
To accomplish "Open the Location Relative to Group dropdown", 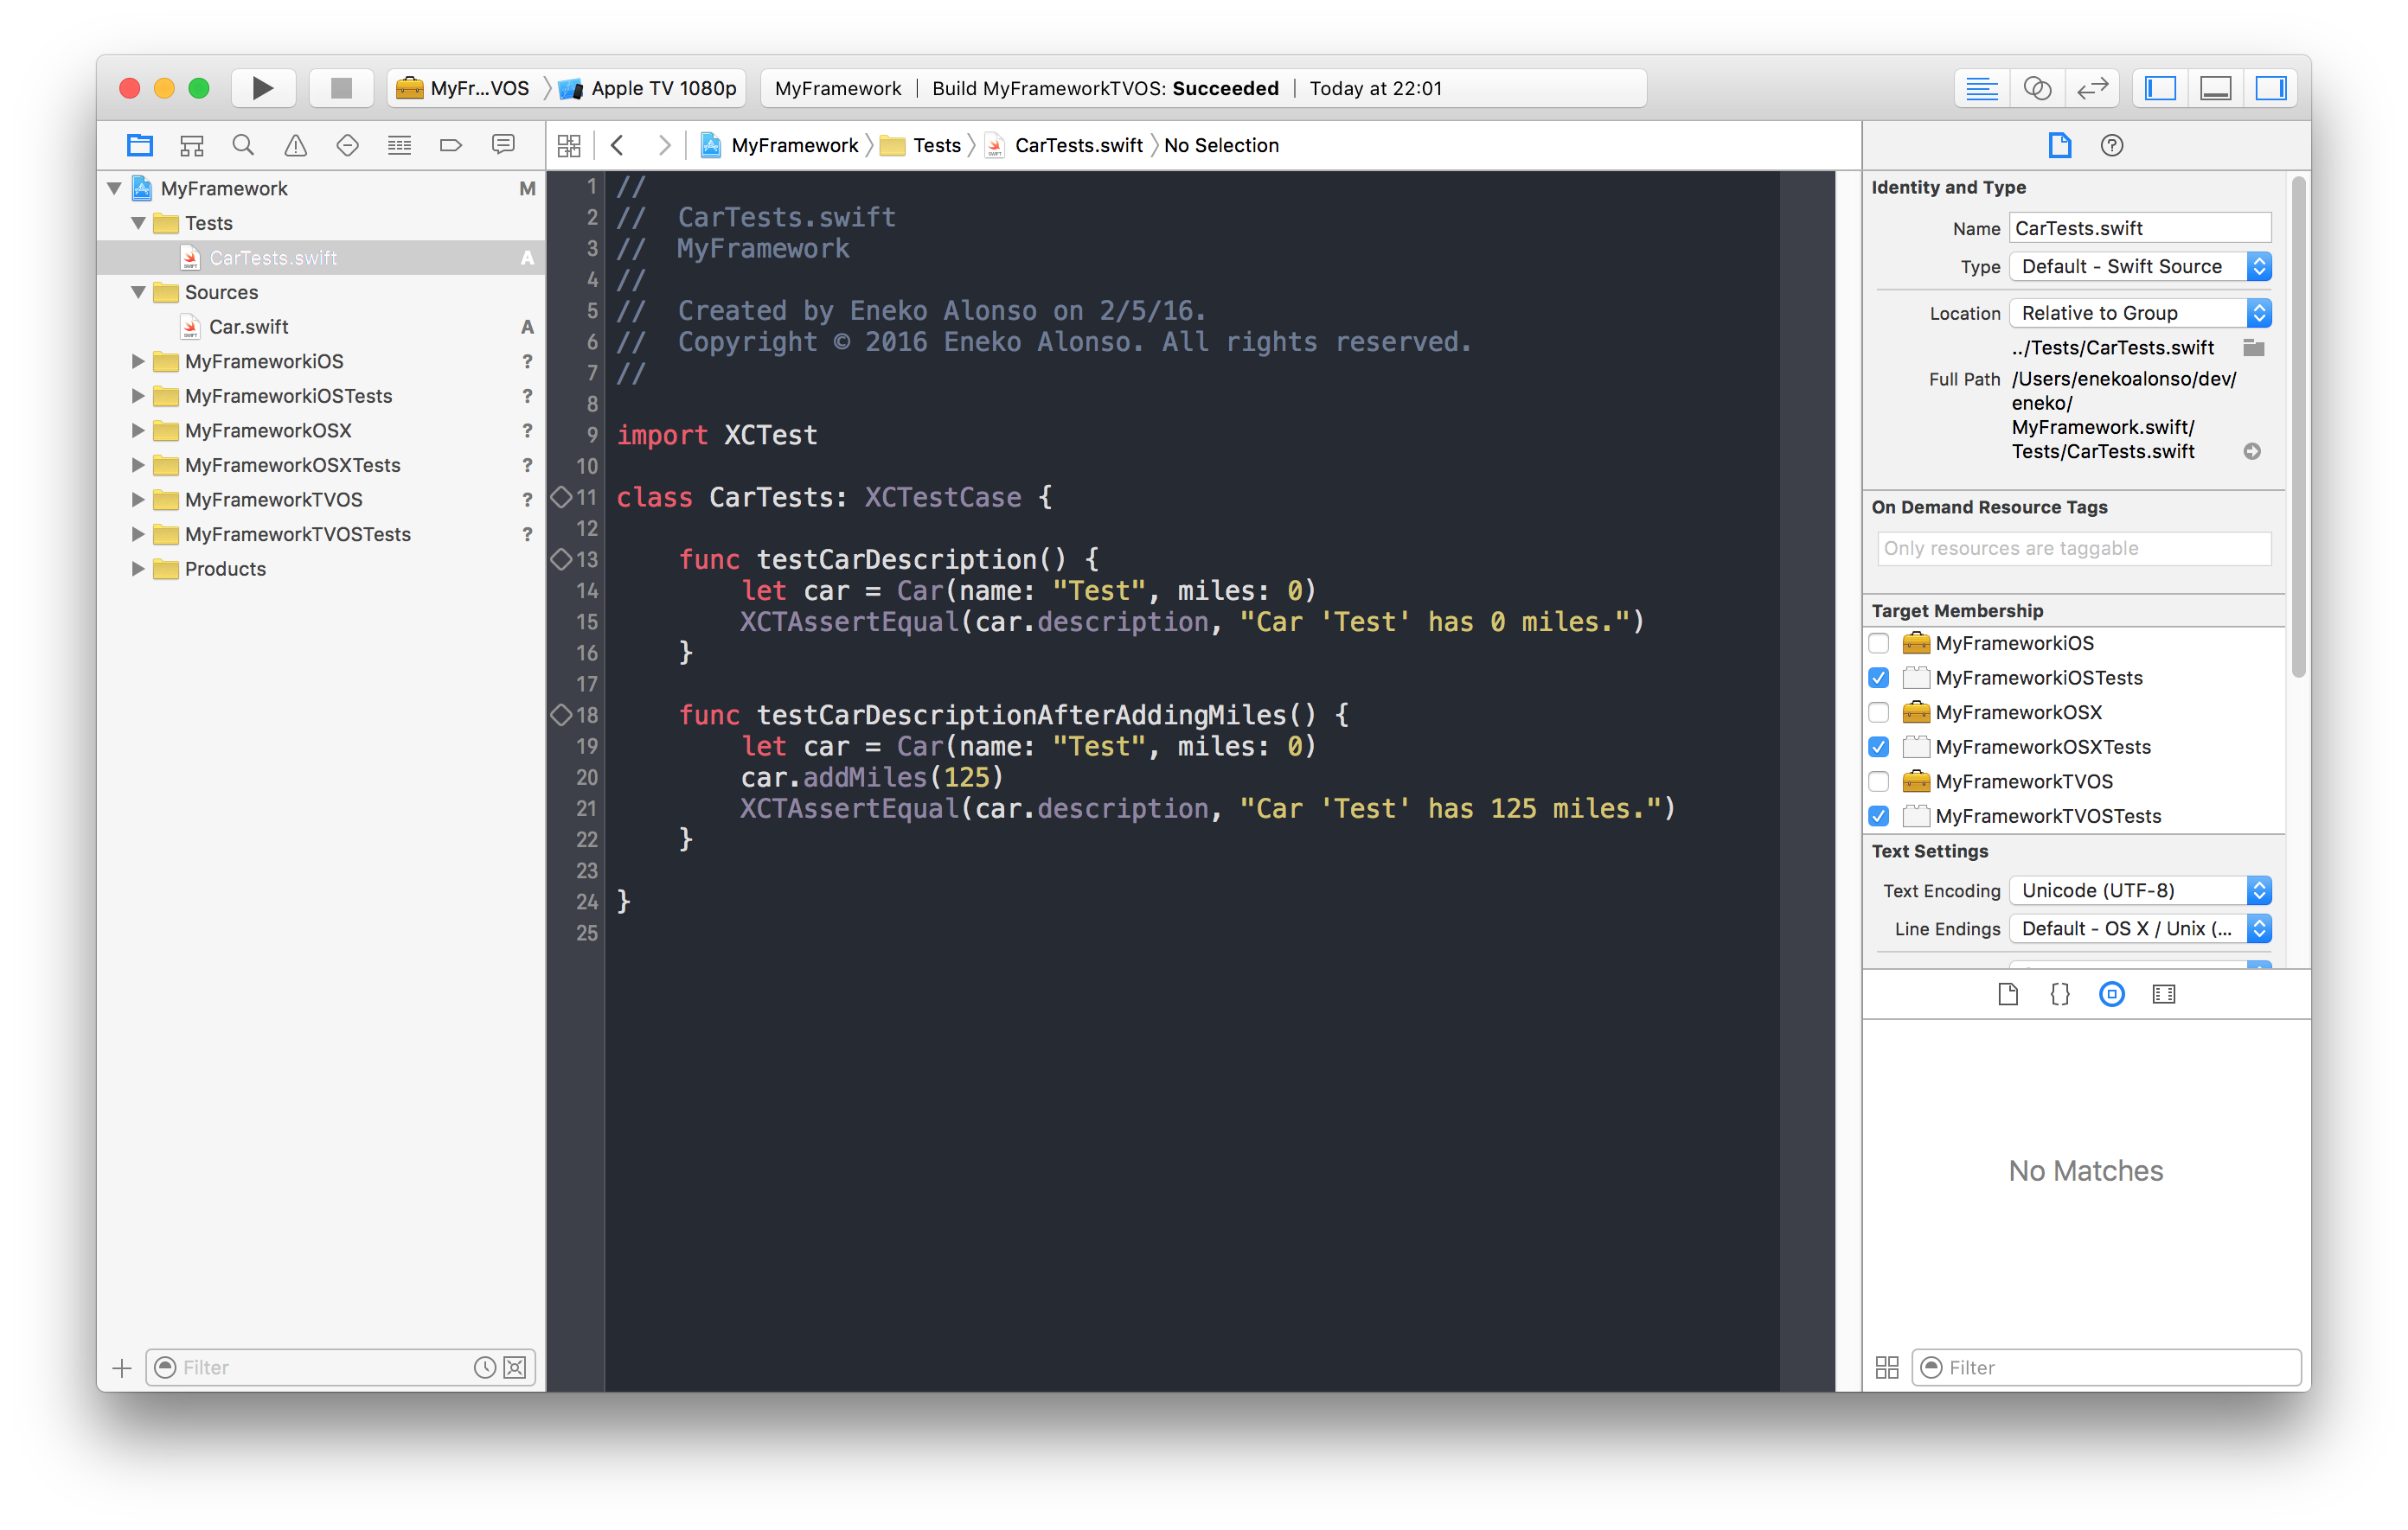I will click(x=2139, y=313).
